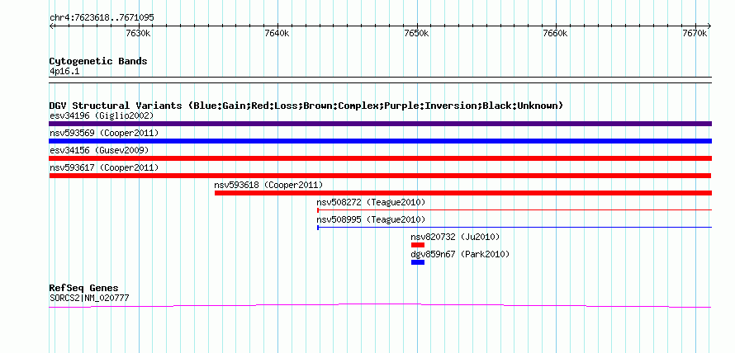Viewport: 735px width, 353px height.
Task: Click the nsv593569 (Cooper2011) blue gain bar
Action: click(380, 141)
